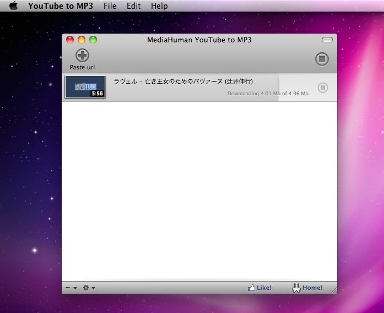This screenshot has height=313, width=384.
Task: Select the Japanese-titled track in list
Action: pyautogui.click(x=183, y=82)
